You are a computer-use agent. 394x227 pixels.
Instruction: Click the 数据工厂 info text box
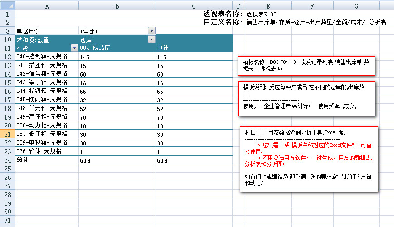pyautogui.click(x=308, y=159)
